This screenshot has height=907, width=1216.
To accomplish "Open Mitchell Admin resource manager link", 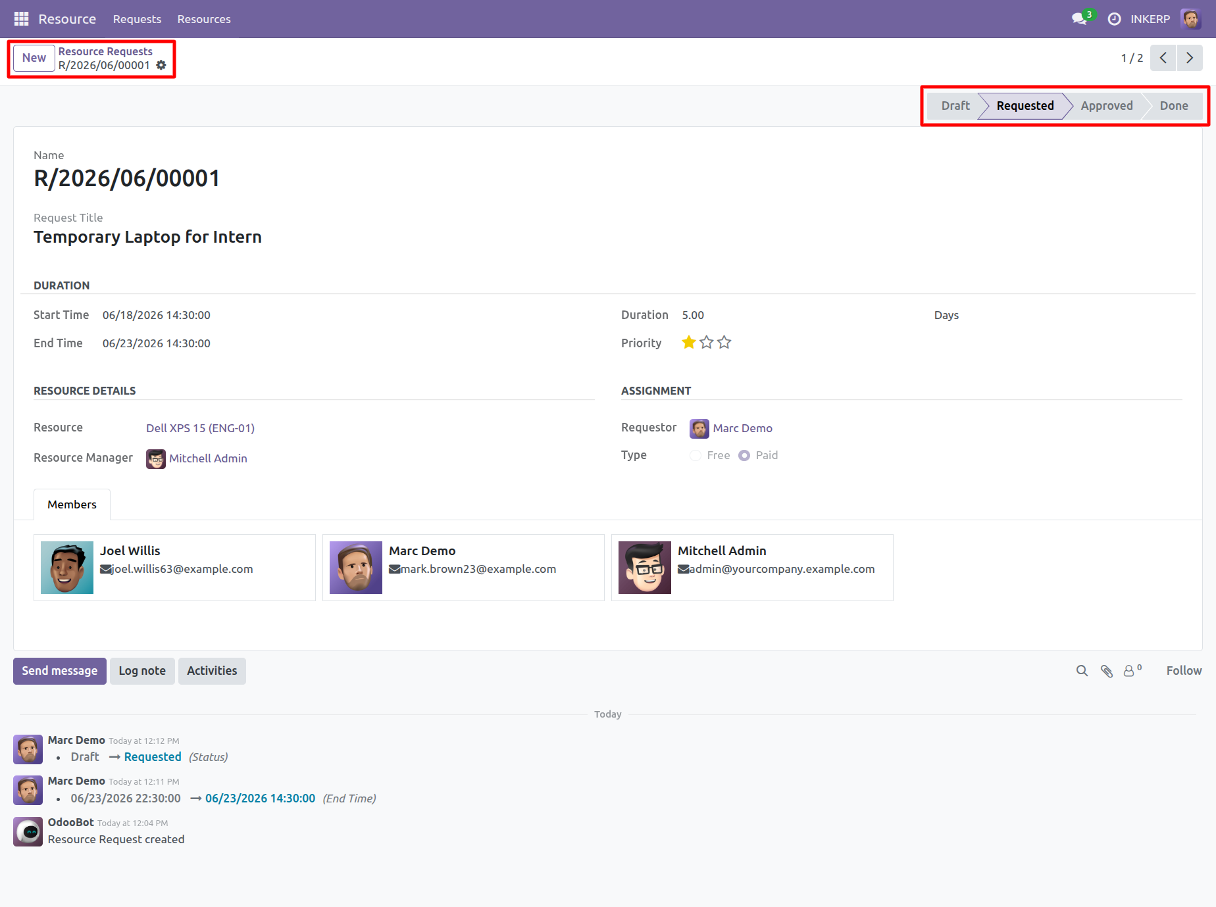I will tap(208, 458).
